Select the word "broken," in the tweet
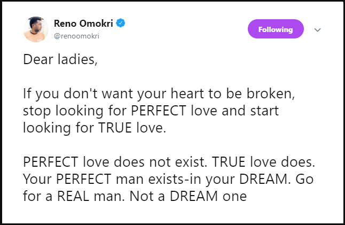Image resolution: width=345 pixels, height=225 pixels. (270, 94)
